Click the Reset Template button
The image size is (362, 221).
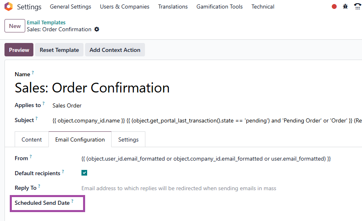point(59,49)
